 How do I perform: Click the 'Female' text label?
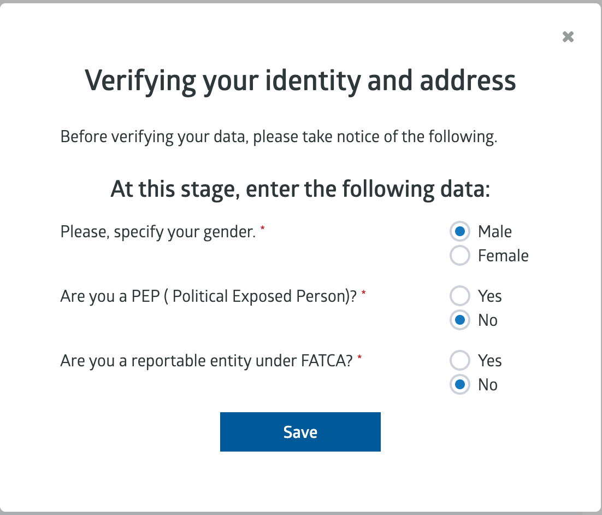click(503, 256)
